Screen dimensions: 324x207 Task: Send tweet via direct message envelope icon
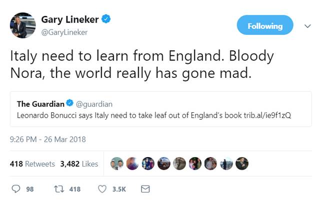(x=145, y=189)
